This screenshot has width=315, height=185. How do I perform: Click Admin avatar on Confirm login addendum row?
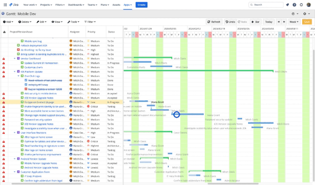71,181
